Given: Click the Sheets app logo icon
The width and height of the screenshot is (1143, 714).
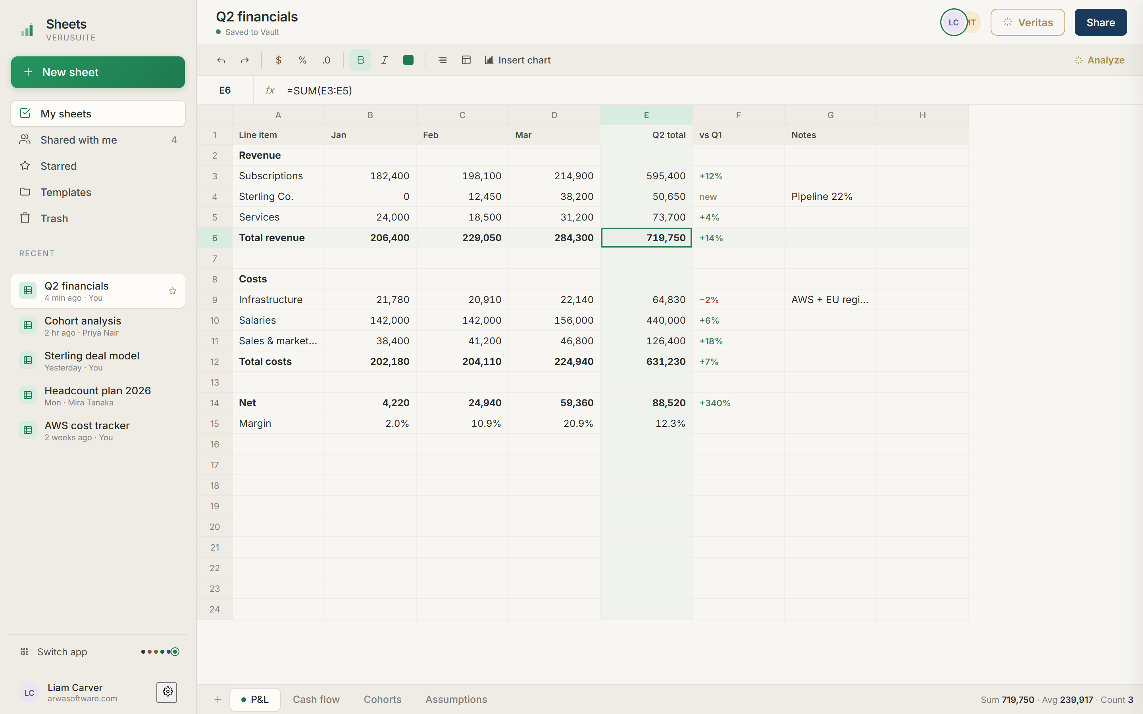Looking at the screenshot, I should pyautogui.click(x=27, y=29).
